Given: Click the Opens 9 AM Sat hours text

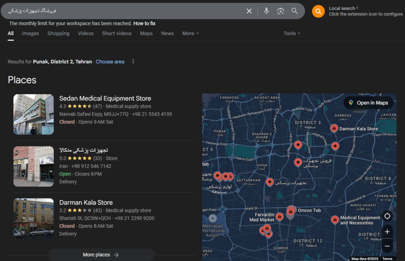Looking at the screenshot, I should tap(96, 122).
